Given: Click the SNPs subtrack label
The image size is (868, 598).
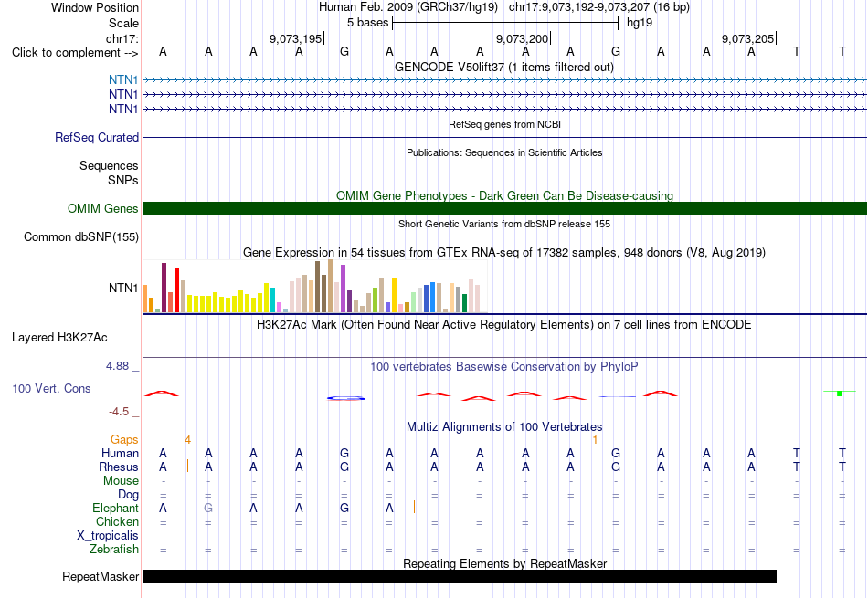Looking at the screenshot, I should pyautogui.click(x=123, y=180).
